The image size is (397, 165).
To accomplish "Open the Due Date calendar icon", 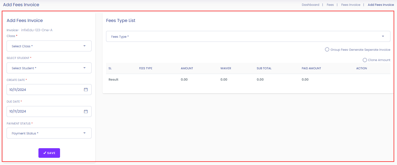I will tap(85, 111).
